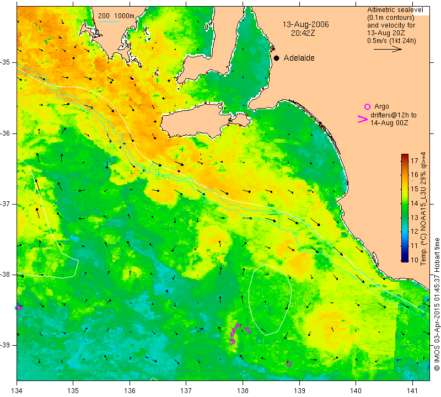Click the 139 longitude axis label
Viewport: 441px width, 397px height.
pyautogui.click(x=299, y=391)
